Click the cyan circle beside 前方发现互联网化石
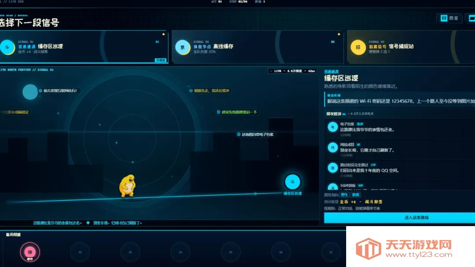Viewport: 475px width, 267px height. coord(30,92)
